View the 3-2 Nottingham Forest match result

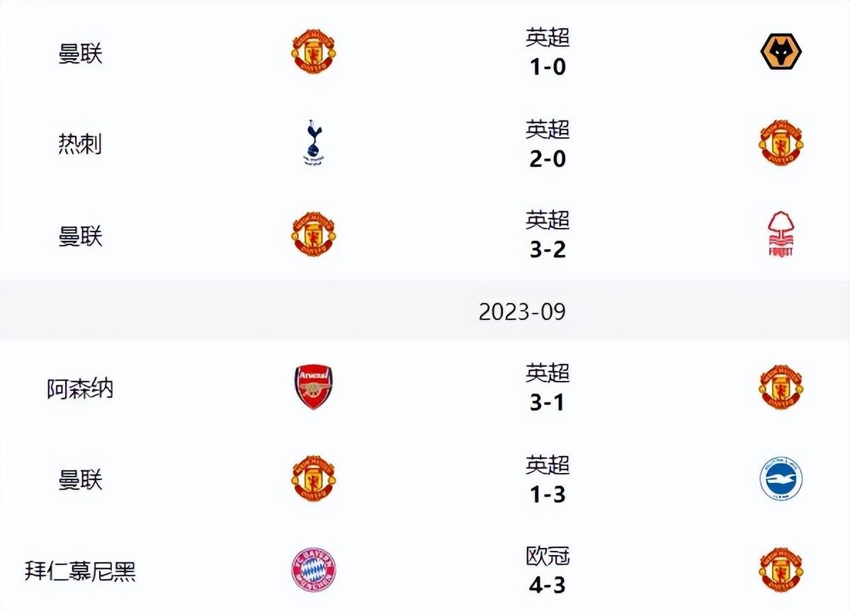point(548,235)
